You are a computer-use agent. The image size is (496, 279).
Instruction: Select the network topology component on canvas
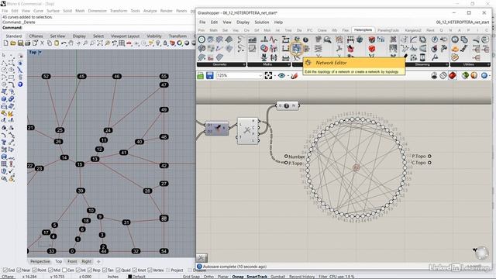click(x=247, y=131)
